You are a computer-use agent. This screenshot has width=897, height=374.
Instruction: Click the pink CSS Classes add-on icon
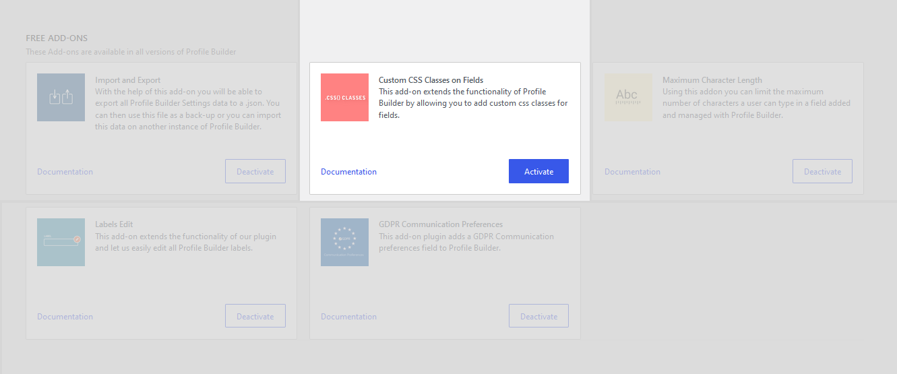point(344,98)
